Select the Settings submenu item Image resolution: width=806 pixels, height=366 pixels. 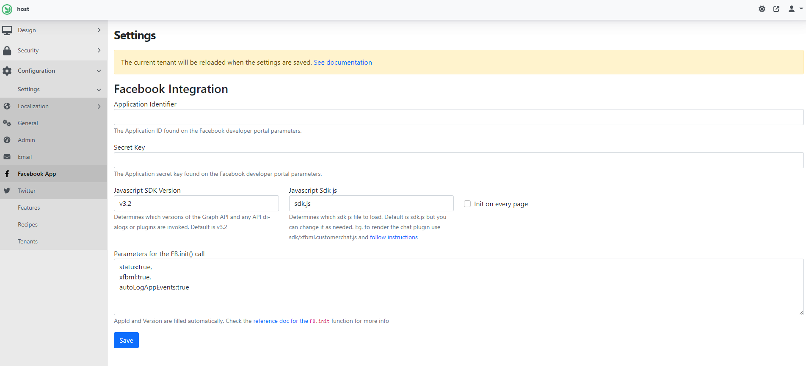53,89
